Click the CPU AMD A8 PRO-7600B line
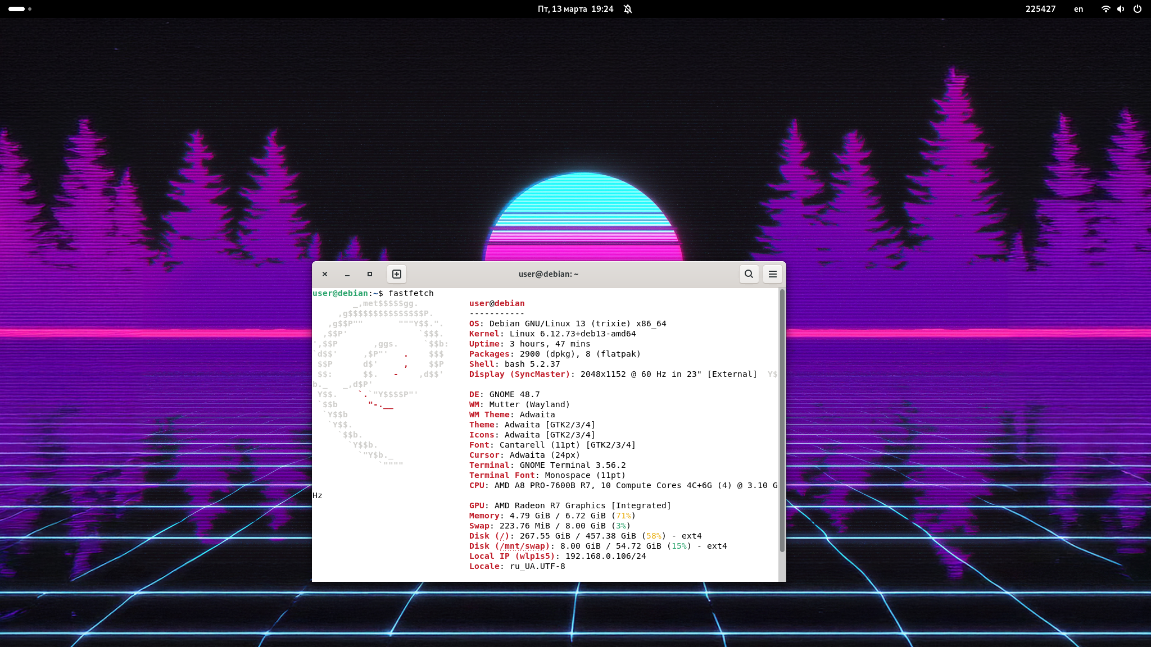Viewport: 1151px width, 647px height. pyautogui.click(x=623, y=485)
